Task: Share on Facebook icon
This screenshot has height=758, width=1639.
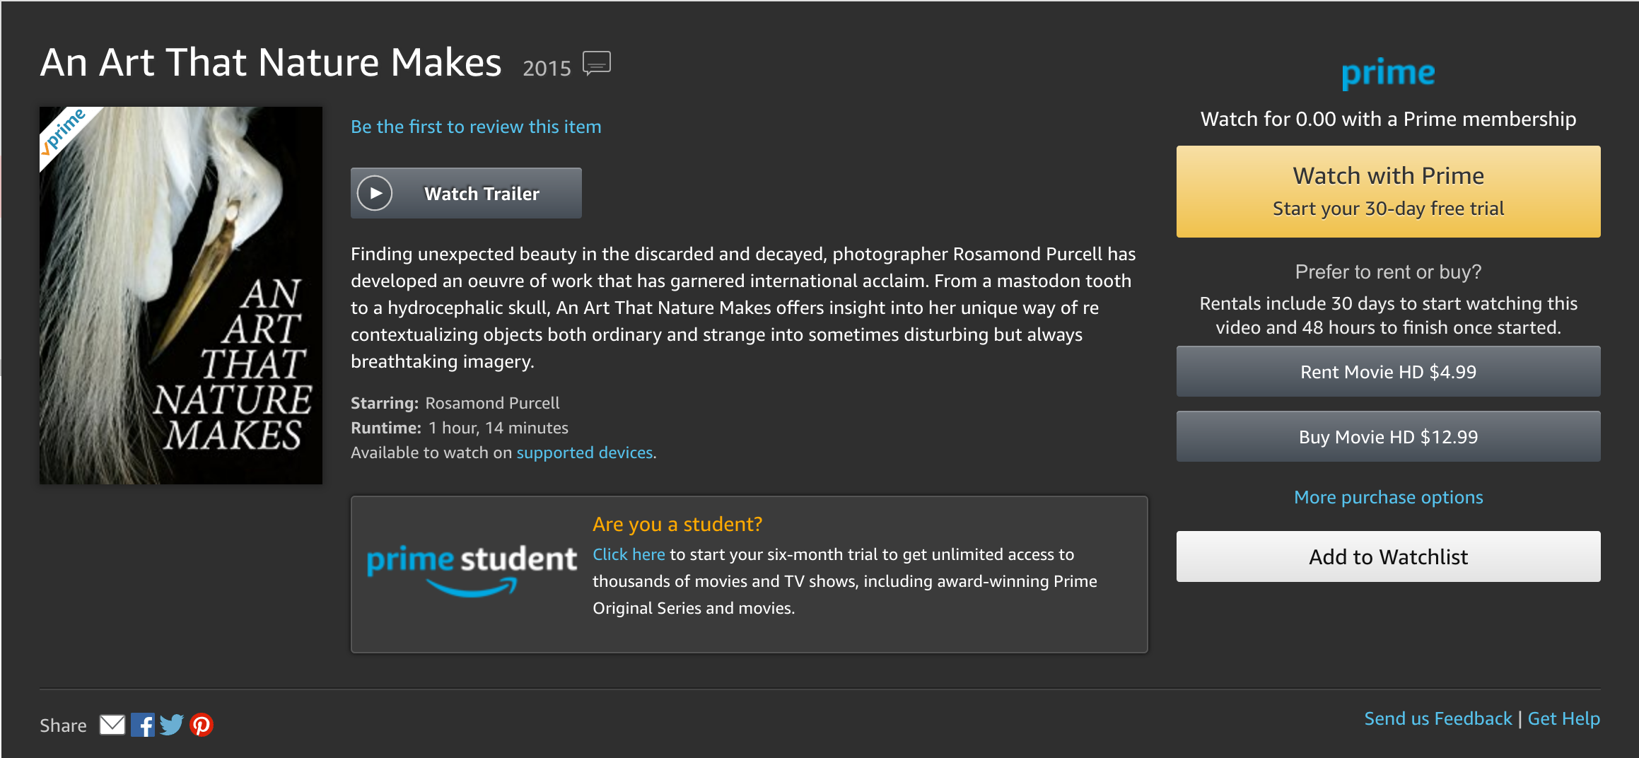Action: point(142,725)
